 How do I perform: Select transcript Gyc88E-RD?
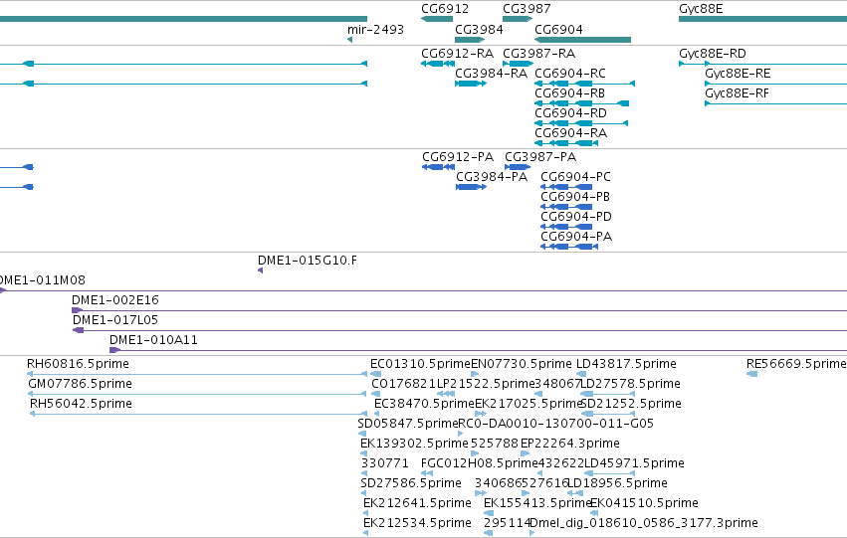762,64
